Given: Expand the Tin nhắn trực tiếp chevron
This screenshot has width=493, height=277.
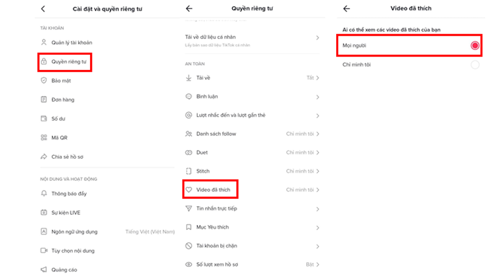Looking at the screenshot, I should [x=318, y=209].
